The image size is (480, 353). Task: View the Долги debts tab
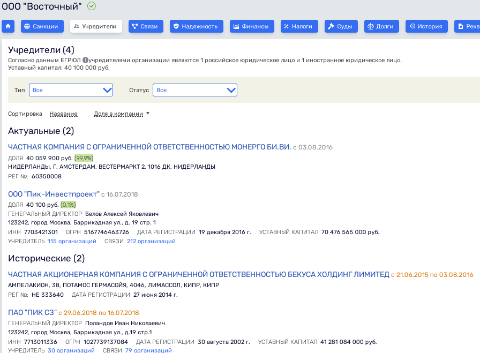381,26
